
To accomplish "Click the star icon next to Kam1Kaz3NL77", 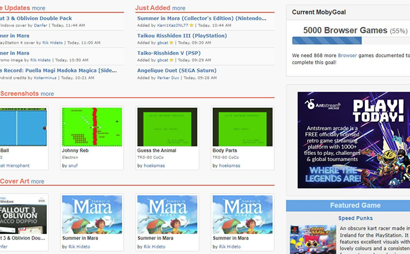I will 191,25.
